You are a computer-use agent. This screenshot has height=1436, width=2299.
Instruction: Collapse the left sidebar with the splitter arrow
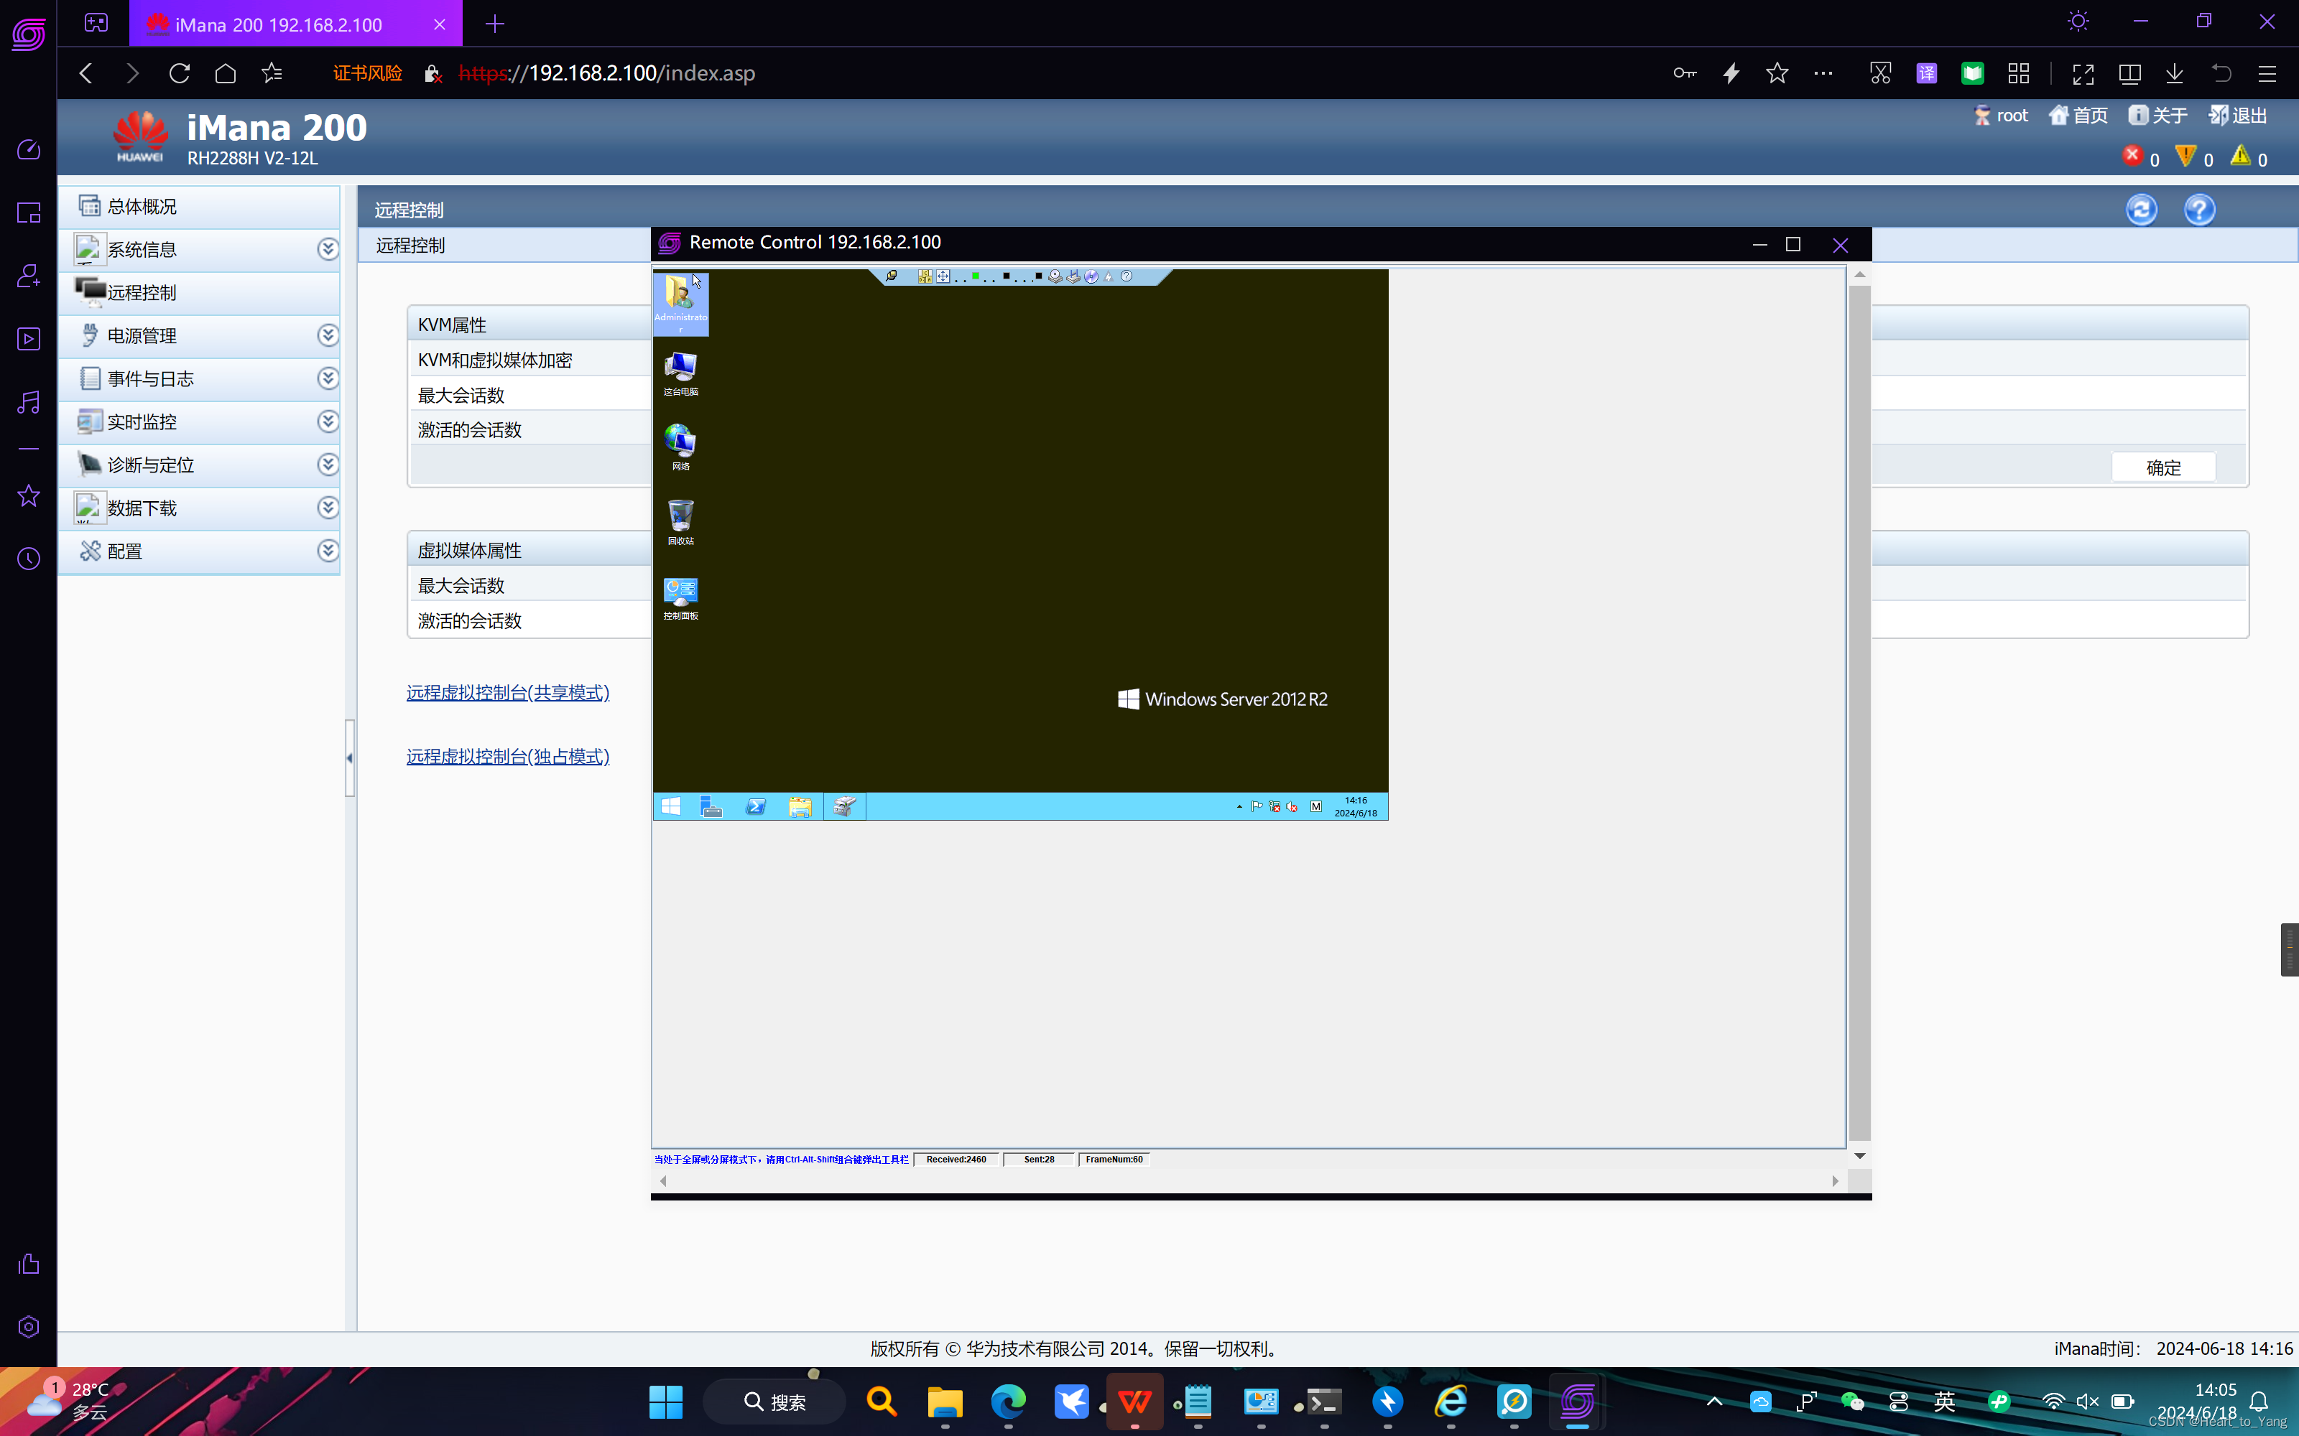350,758
